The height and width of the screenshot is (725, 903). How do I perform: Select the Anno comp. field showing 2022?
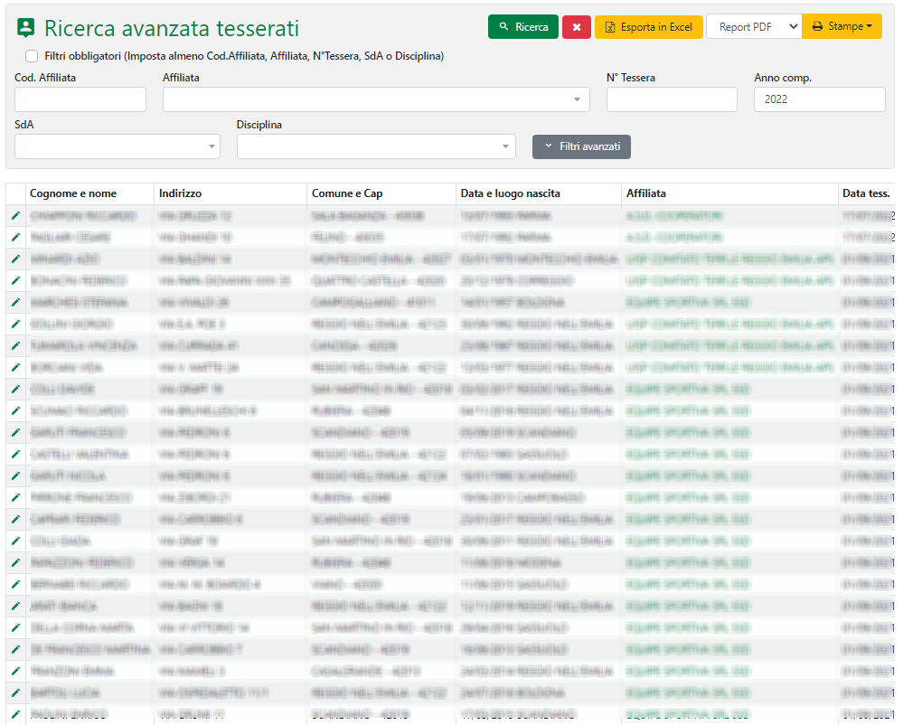[x=819, y=99]
